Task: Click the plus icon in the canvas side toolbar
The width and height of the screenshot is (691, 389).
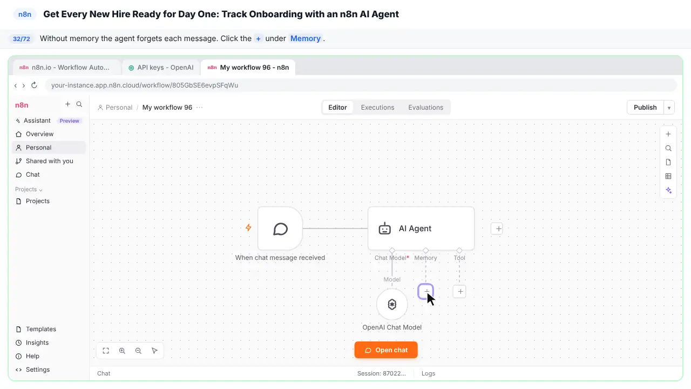Action: coord(668,134)
